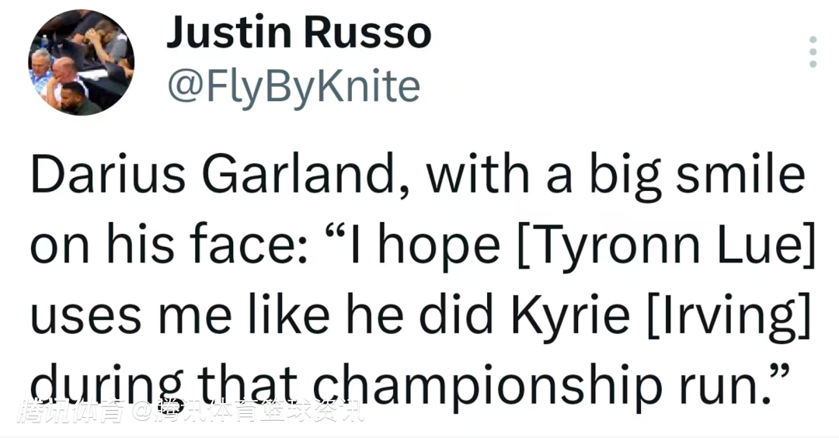Click the @腾讯体育篮球资讯 watermark handle
This screenshot has width=839, height=438.
249,410
